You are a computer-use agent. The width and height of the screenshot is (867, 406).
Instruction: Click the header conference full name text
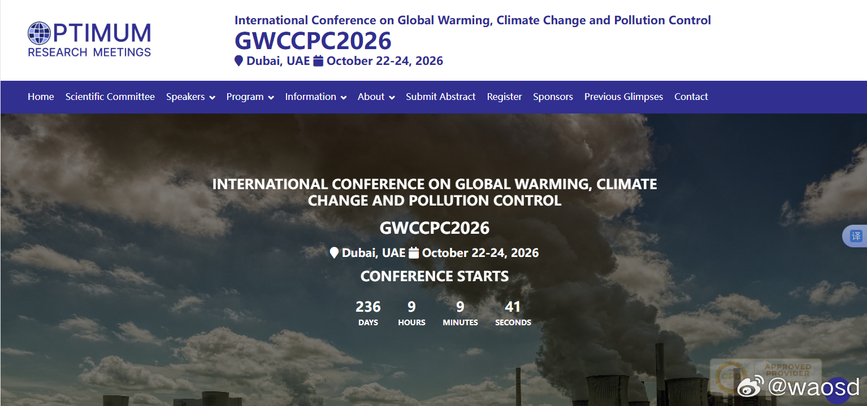pyautogui.click(x=473, y=20)
